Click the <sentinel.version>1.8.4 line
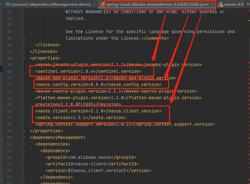 (88, 71)
